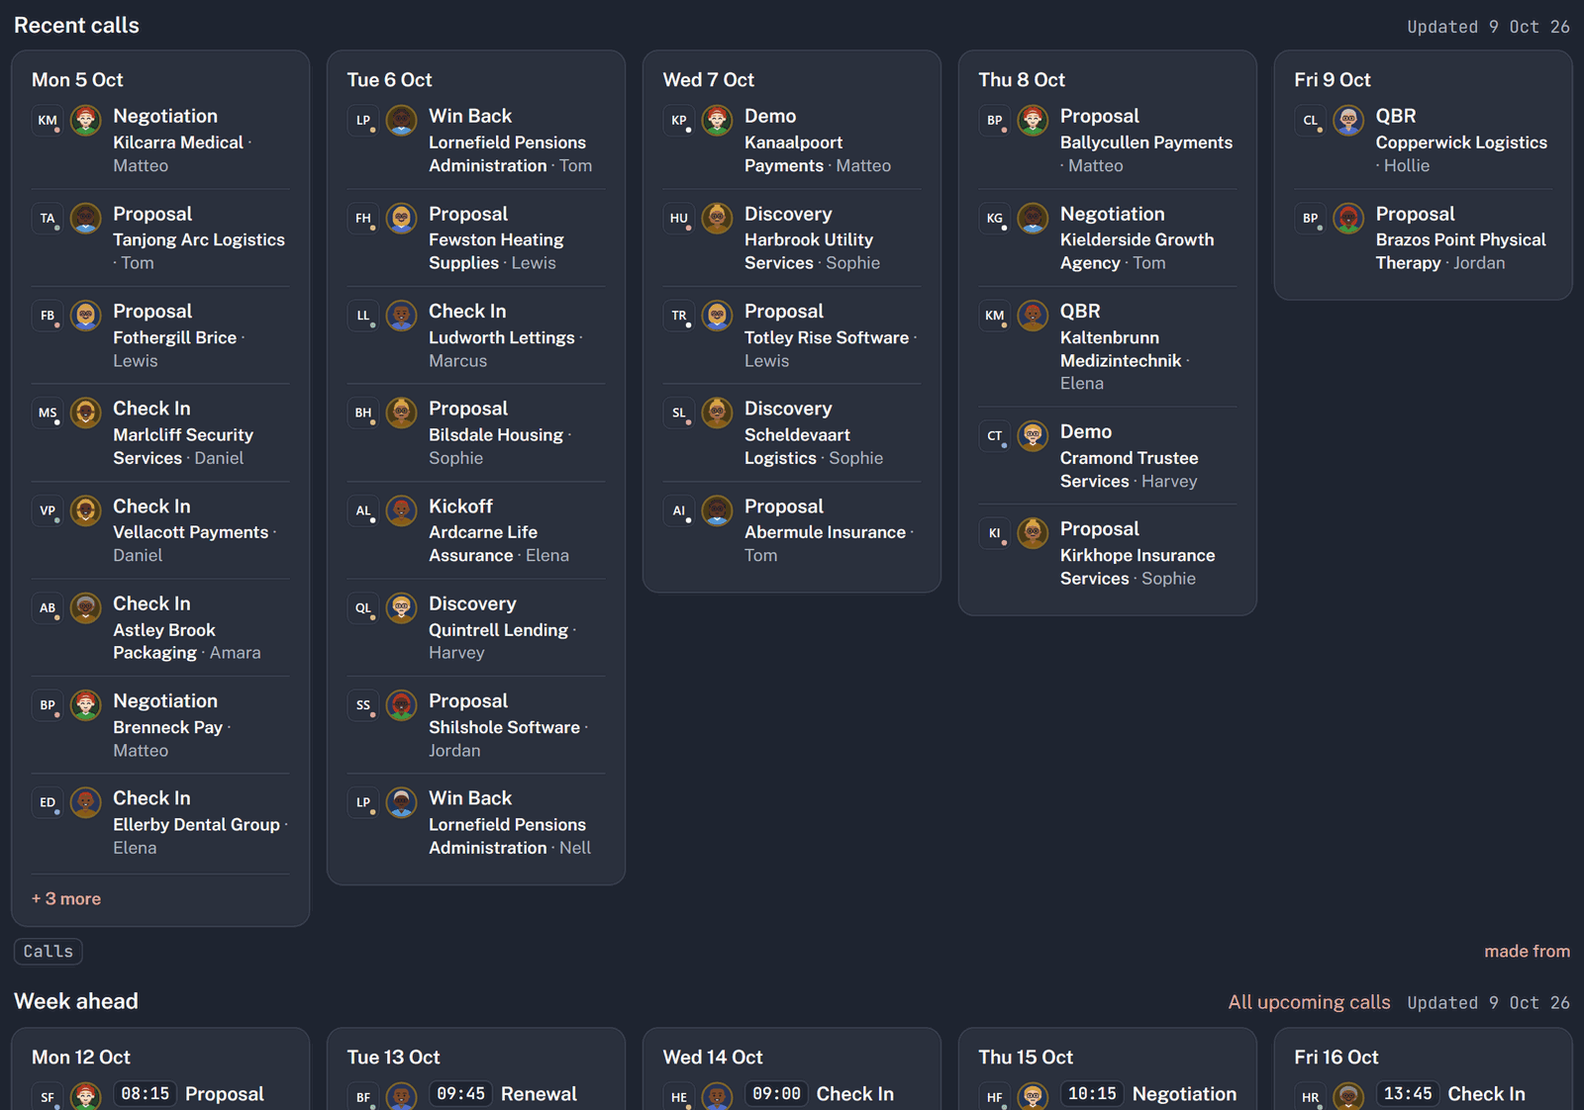
Task: Click the 13:45 Check In on Fri 16 Oct
Action: coord(1424,1094)
